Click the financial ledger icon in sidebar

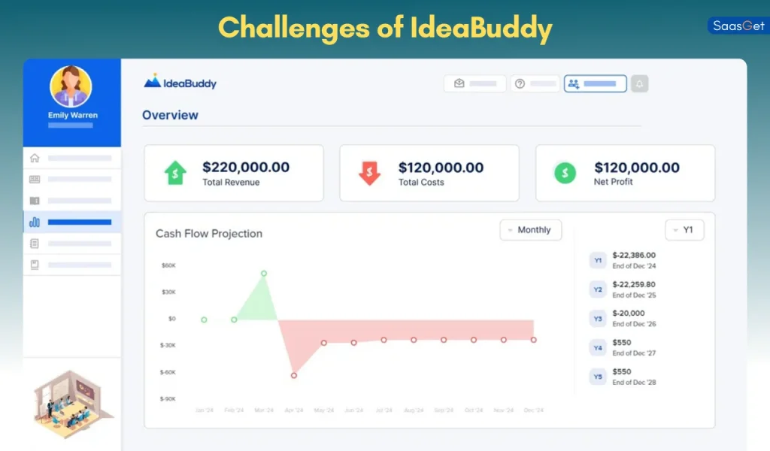(x=34, y=201)
